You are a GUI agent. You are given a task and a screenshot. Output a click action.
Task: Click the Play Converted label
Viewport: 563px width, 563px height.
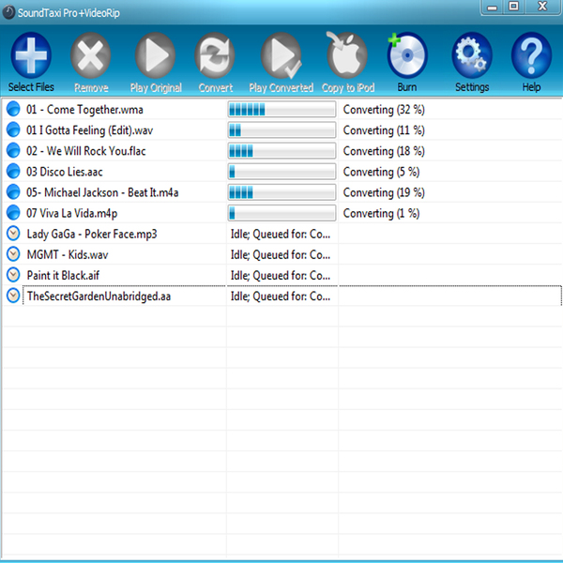(281, 87)
